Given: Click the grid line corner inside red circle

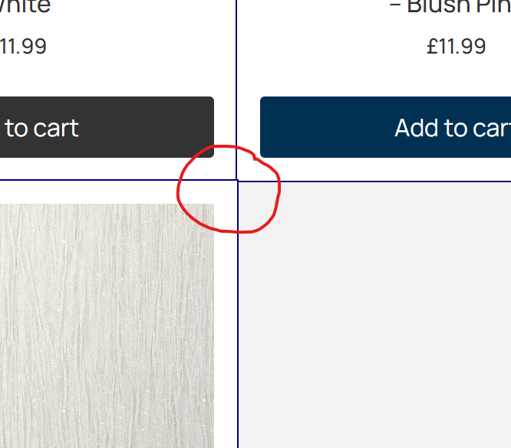Looking at the screenshot, I should (237, 180).
